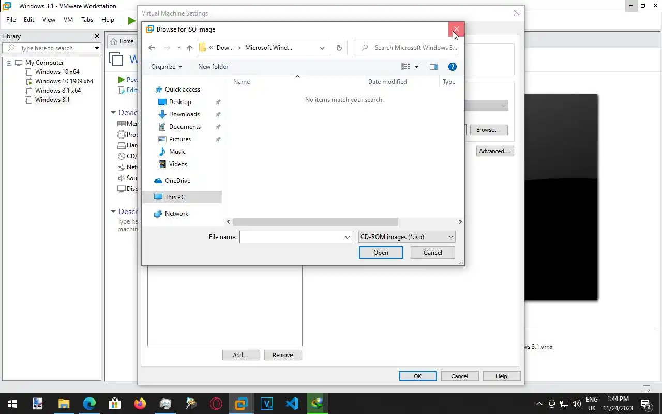Open Documents in navigation pane

tap(185, 127)
